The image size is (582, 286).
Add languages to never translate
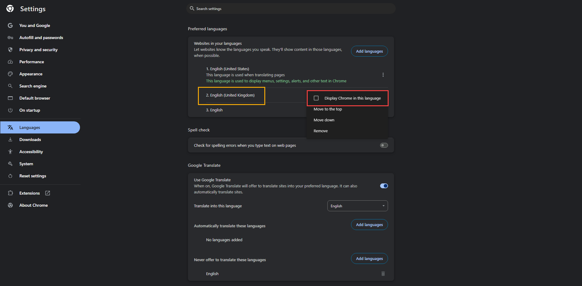369,258
